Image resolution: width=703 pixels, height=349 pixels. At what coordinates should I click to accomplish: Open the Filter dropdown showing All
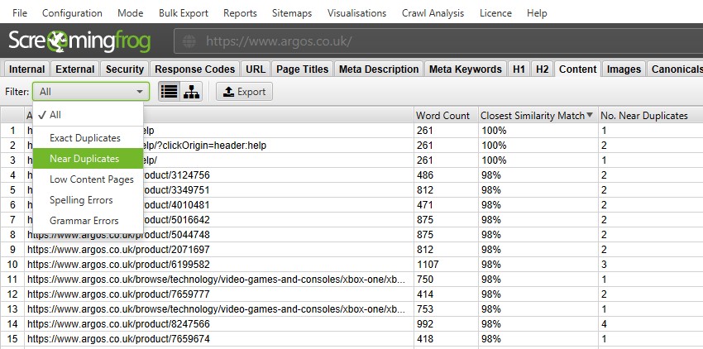click(90, 92)
